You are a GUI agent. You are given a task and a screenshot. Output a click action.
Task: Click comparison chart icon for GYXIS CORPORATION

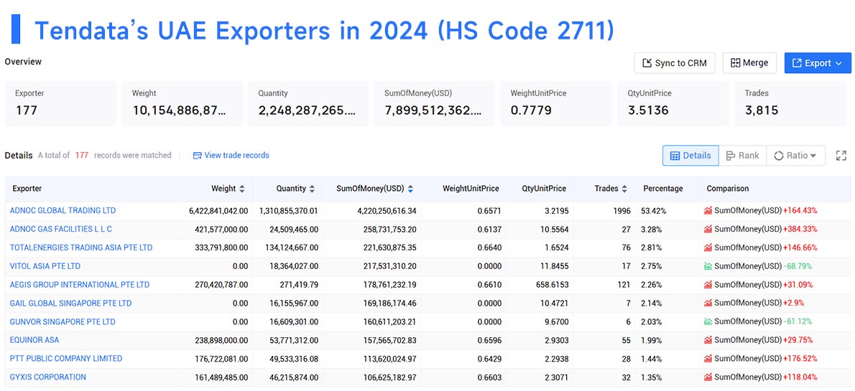[708, 377]
